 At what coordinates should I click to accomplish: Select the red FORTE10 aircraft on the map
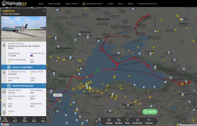[x=58, y=99]
